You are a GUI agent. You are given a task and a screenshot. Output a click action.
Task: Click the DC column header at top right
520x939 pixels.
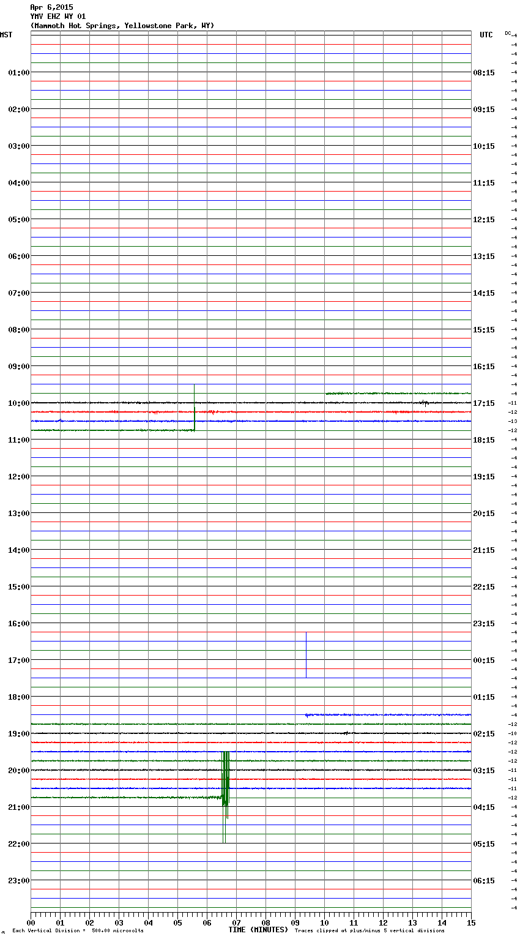click(x=508, y=33)
